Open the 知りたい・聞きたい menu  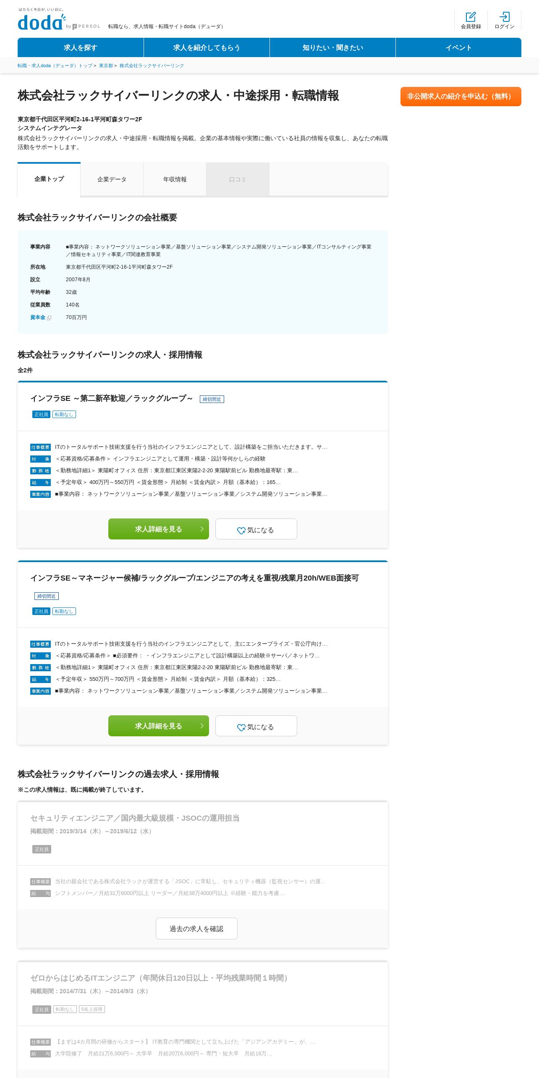[x=332, y=47]
